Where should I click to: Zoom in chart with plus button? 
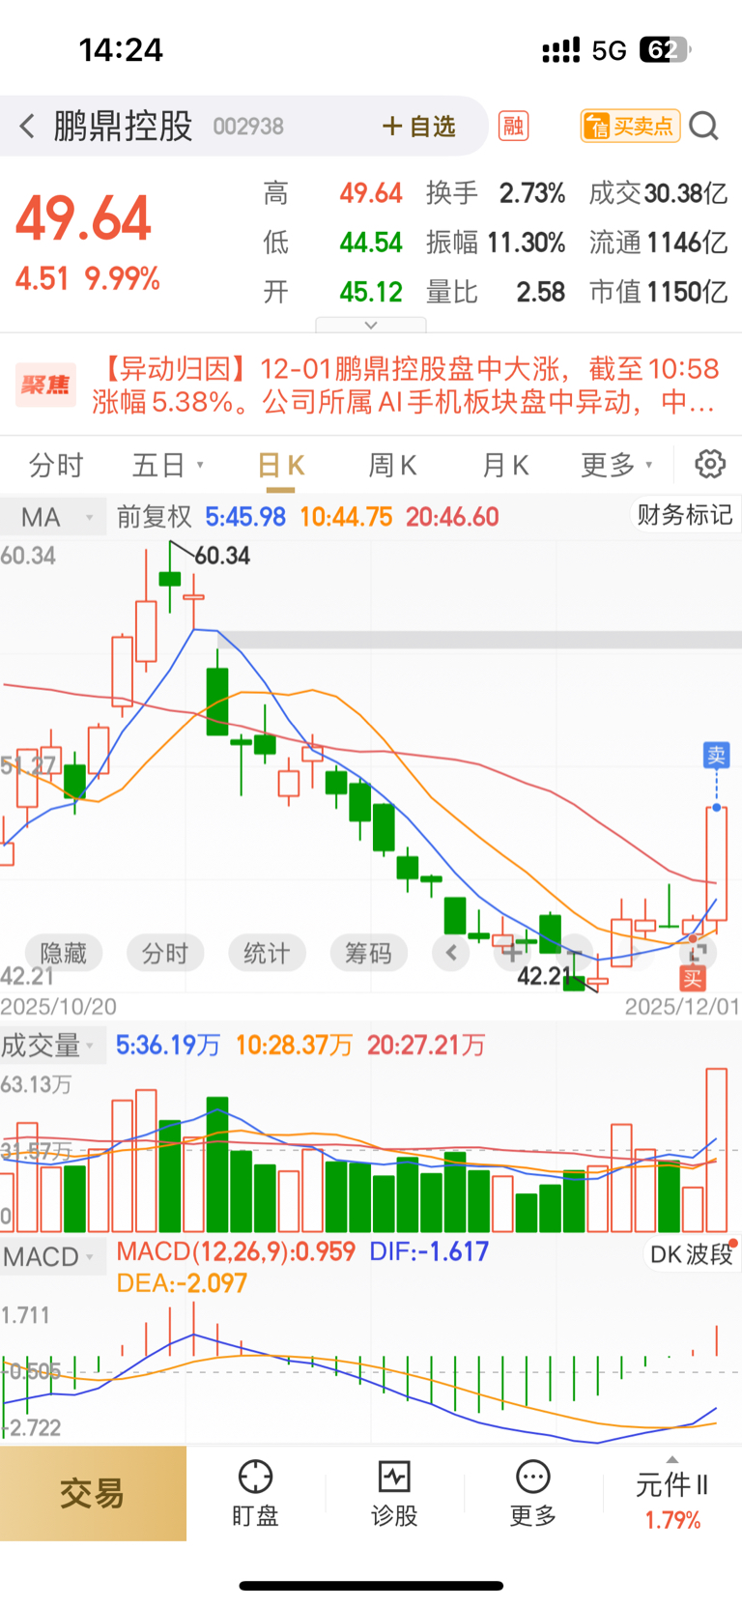pos(511,953)
